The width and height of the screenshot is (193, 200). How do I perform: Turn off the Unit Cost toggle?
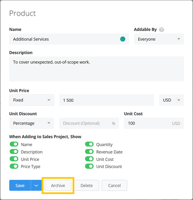tap(89, 159)
